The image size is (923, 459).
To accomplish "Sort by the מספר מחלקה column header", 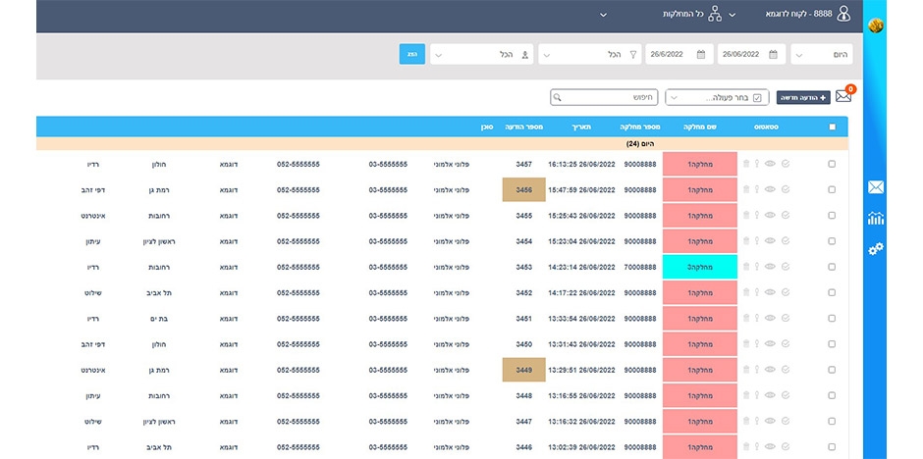I will pyautogui.click(x=640, y=127).
